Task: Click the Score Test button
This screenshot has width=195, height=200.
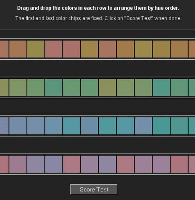Action: 94,189
